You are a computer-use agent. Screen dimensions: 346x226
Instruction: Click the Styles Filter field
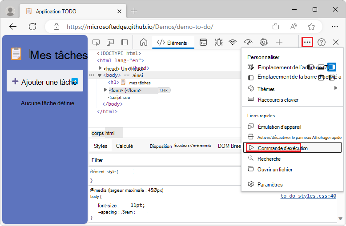pos(165,160)
